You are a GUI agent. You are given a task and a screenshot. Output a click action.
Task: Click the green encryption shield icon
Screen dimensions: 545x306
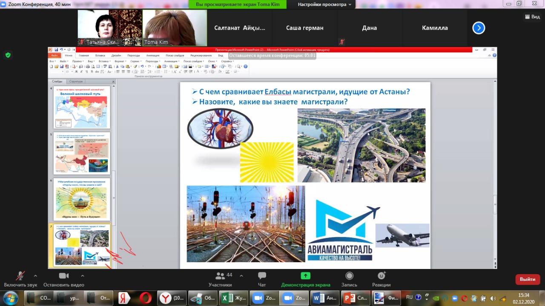pos(8,55)
